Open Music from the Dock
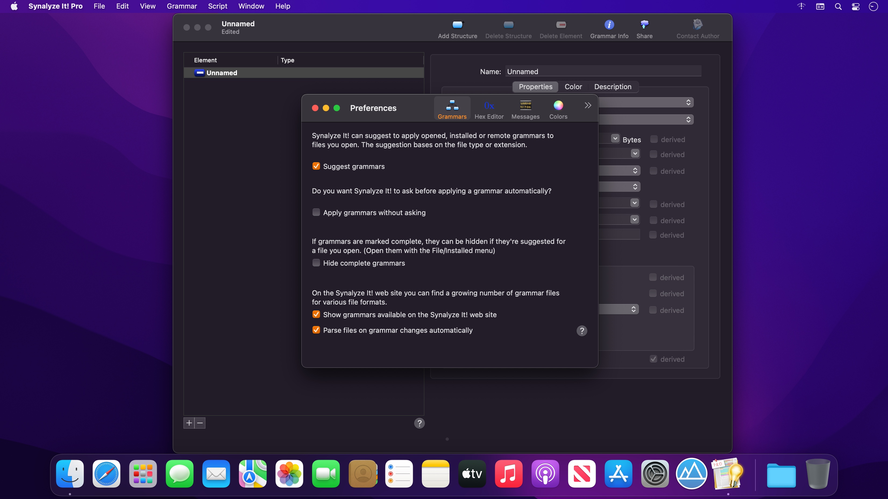 (509, 474)
